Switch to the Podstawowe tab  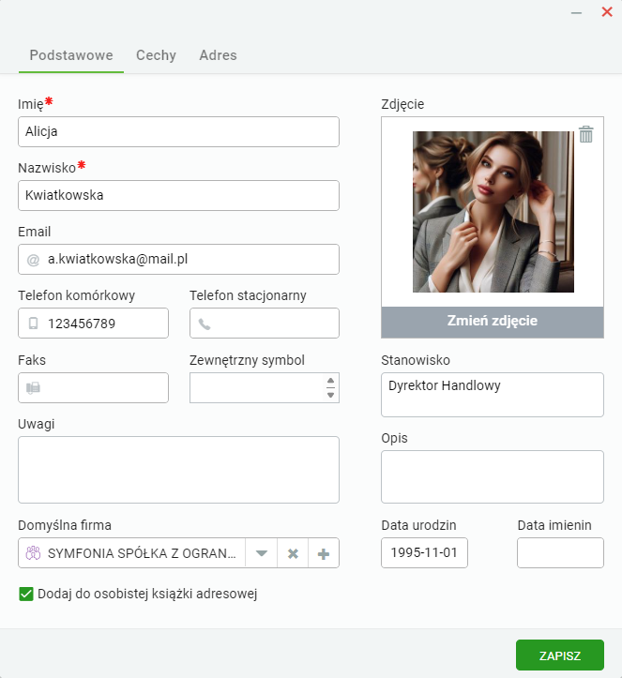[x=71, y=55]
